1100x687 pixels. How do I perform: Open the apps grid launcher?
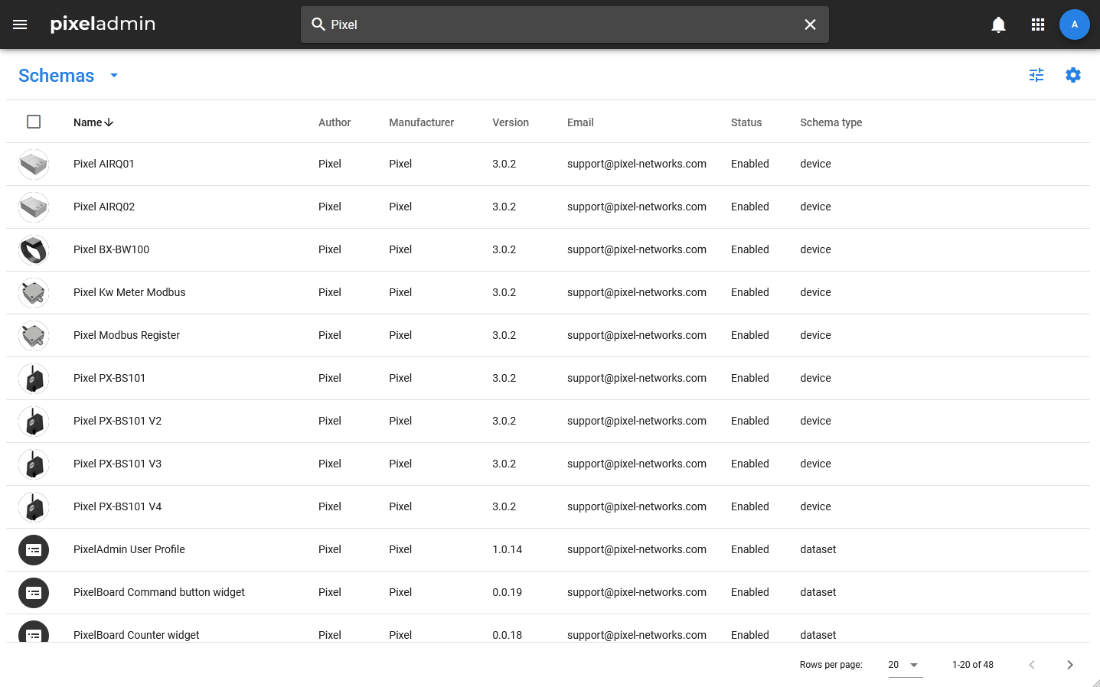[1038, 24]
